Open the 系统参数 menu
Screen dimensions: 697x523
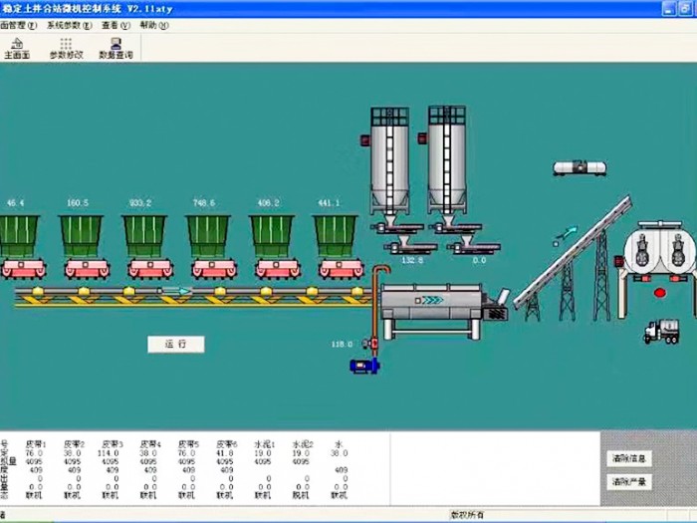tap(69, 24)
